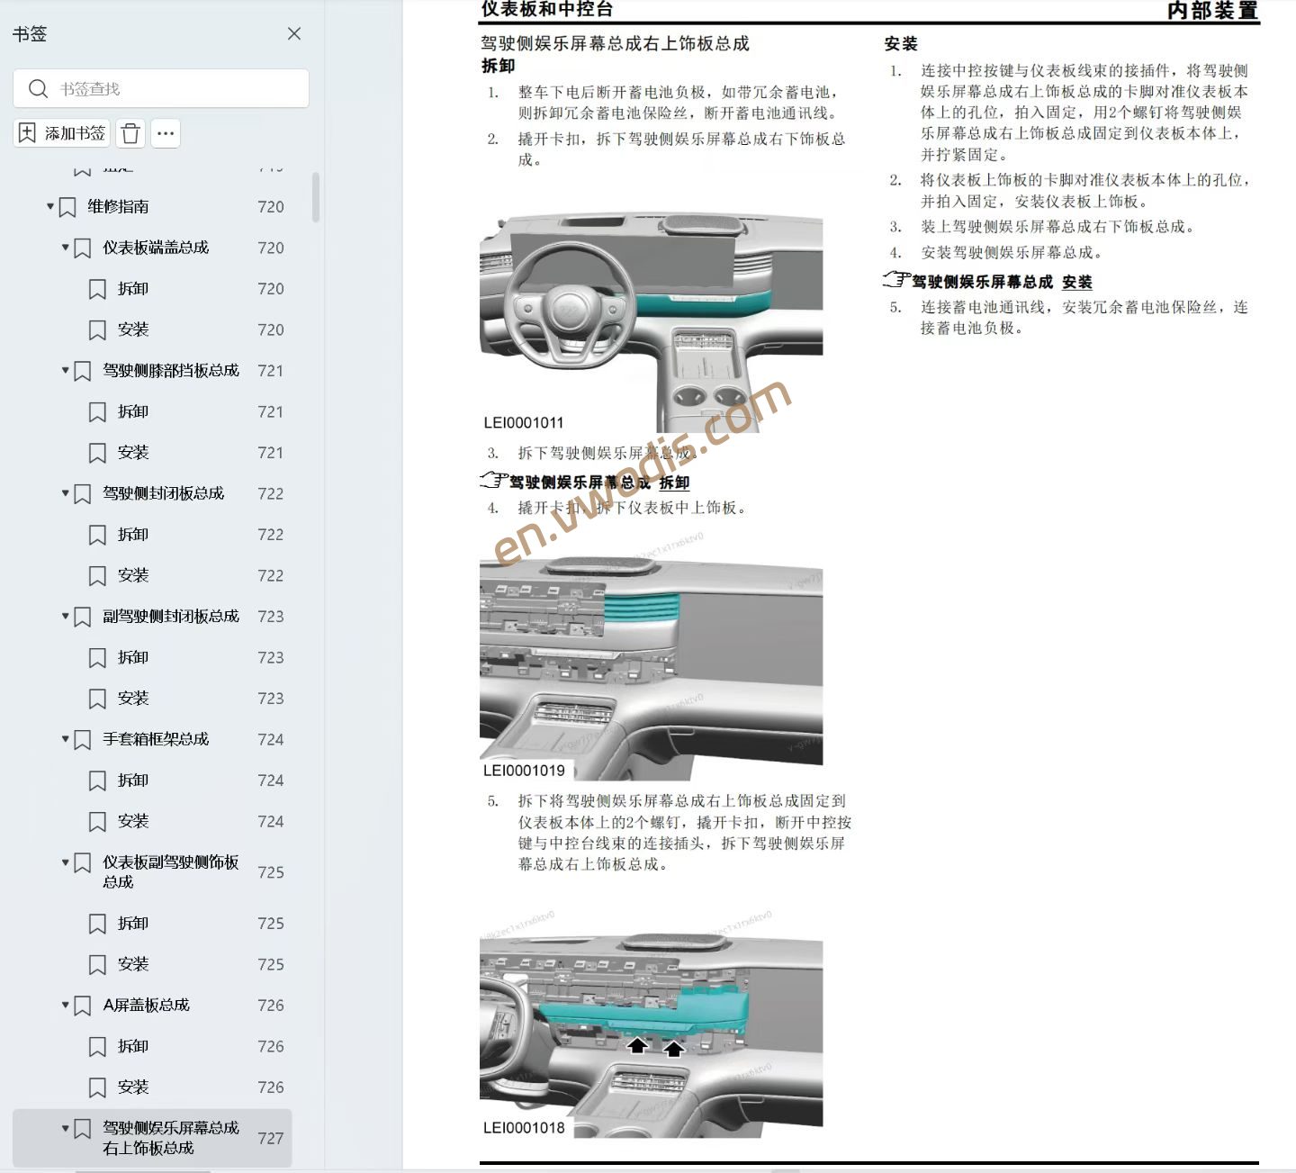Collapse the 副驾驶侧封闭板总成 node
The height and width of the screenshot is (1173, 1296).
tap(65, 616)
